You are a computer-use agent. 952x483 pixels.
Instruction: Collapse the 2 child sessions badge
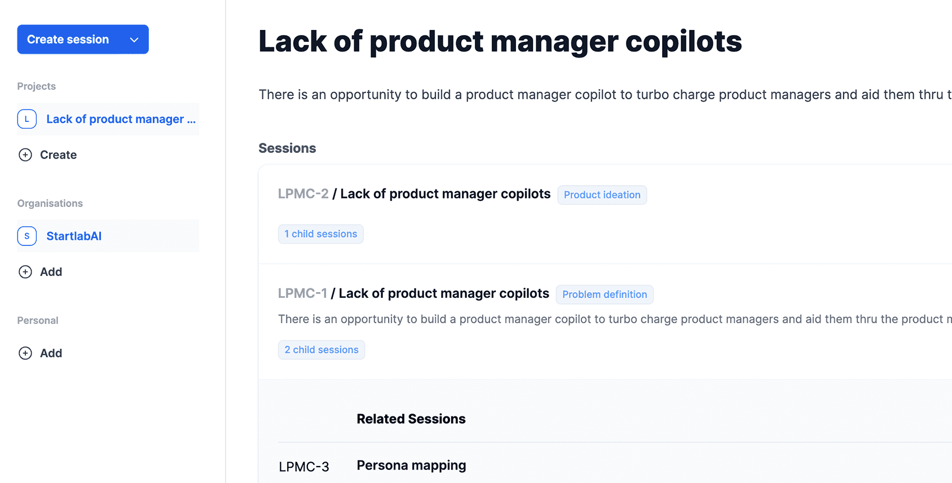coord(321,350)
